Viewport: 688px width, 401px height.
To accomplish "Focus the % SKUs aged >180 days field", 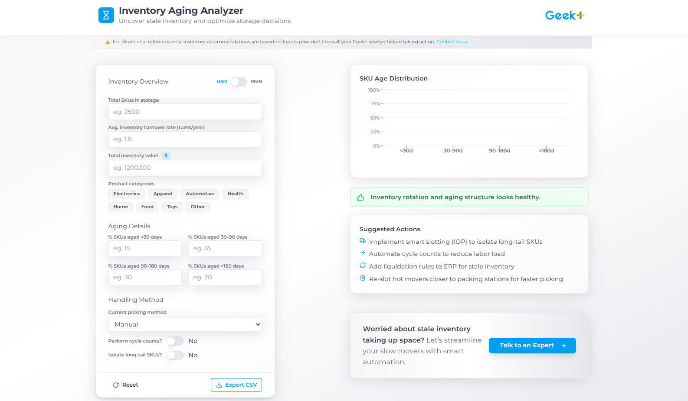I will [x=225, y=278].
